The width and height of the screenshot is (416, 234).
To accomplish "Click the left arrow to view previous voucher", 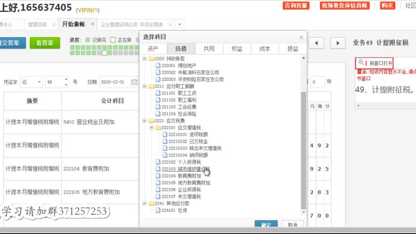I will [x=317, y=43].
